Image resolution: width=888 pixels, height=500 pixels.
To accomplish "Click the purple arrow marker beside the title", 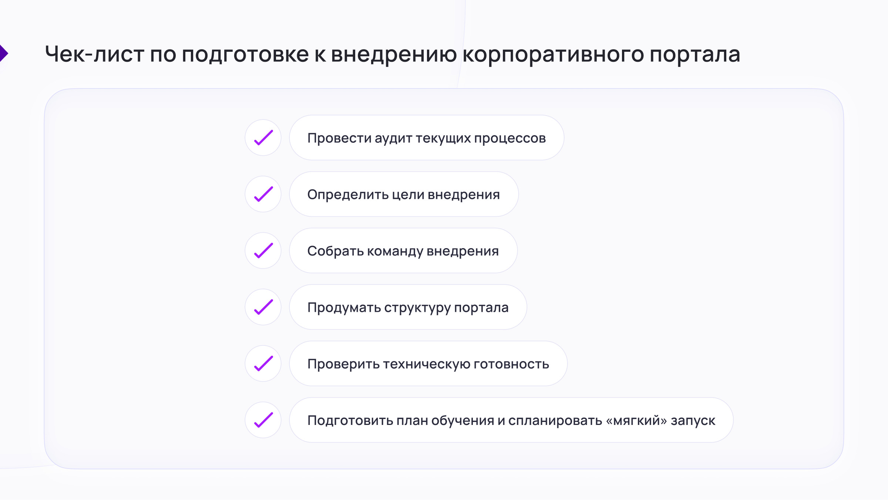I will [x=3, y=54].
